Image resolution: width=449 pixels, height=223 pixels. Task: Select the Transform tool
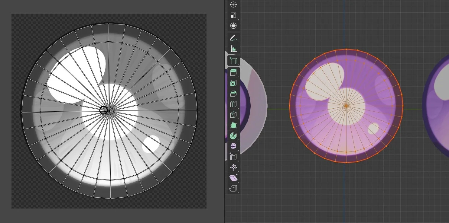click(233, 26)
